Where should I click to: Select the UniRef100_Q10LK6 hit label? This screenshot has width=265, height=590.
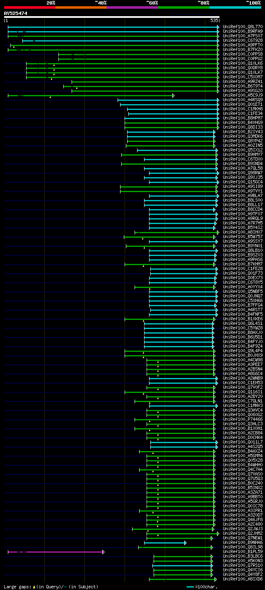click(243, 63)
